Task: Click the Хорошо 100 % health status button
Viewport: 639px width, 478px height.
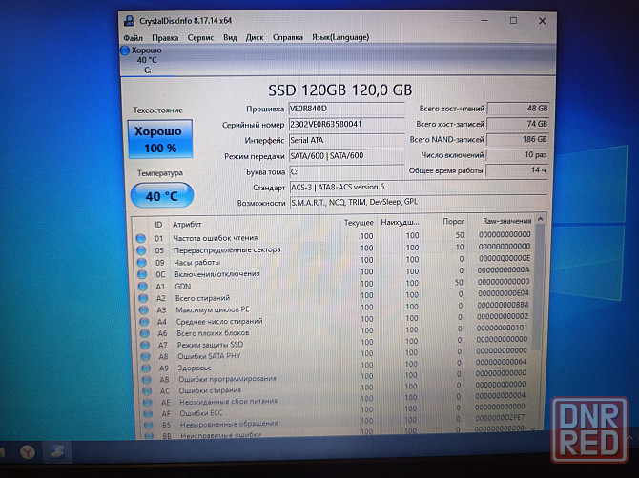Action: pos(160,139)
